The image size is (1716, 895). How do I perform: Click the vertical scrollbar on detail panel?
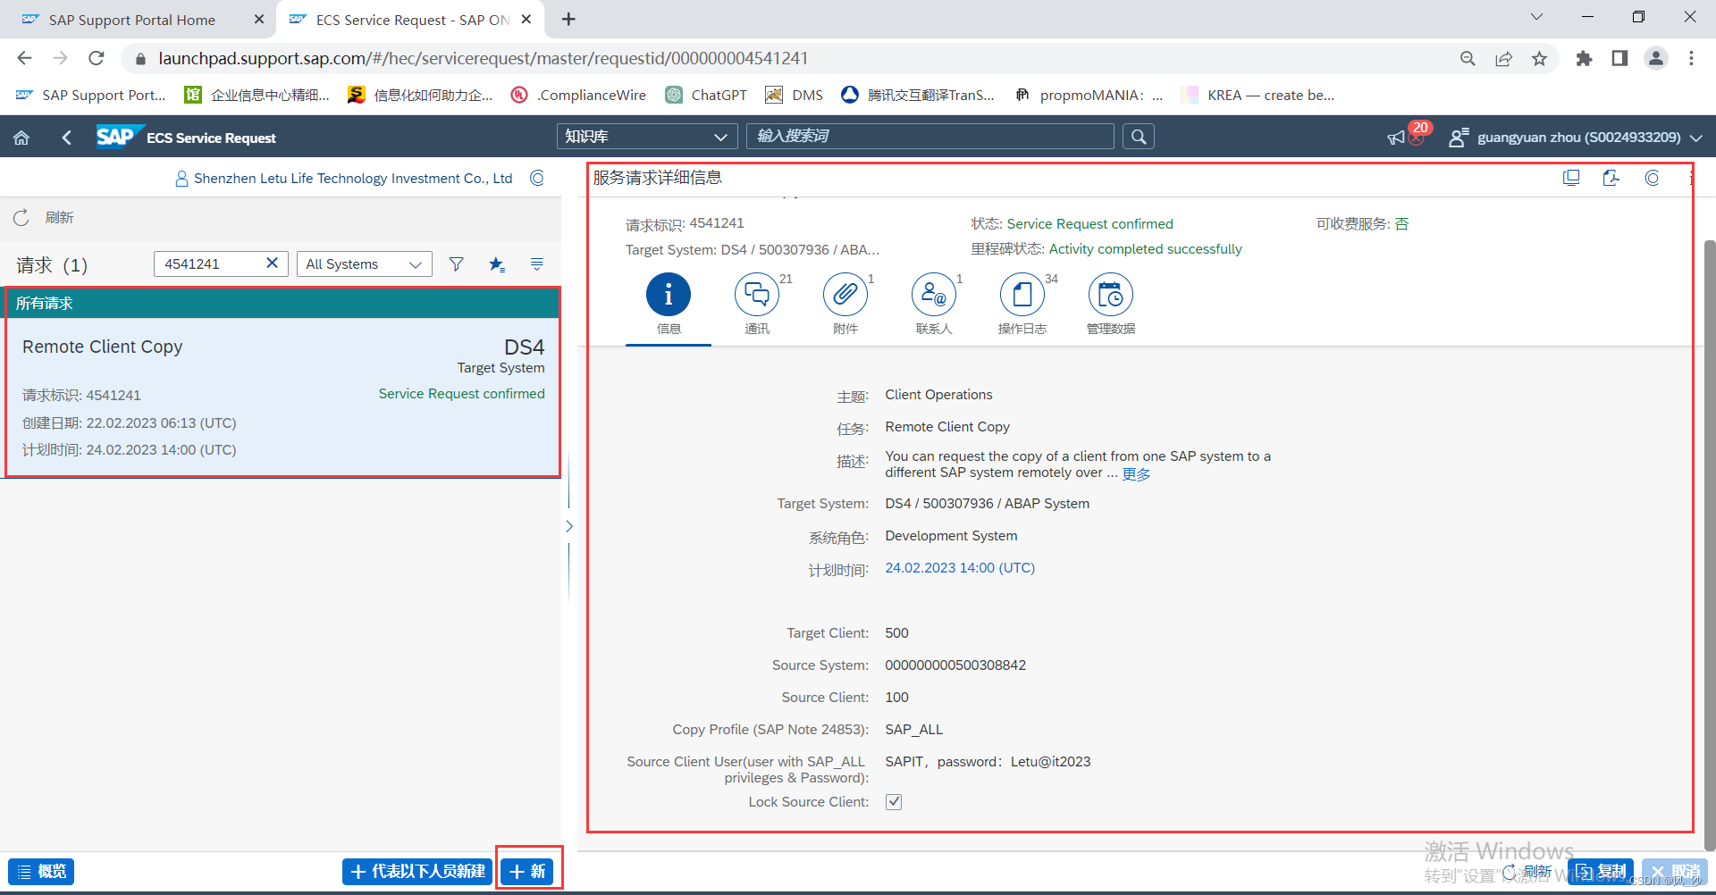1709,536
